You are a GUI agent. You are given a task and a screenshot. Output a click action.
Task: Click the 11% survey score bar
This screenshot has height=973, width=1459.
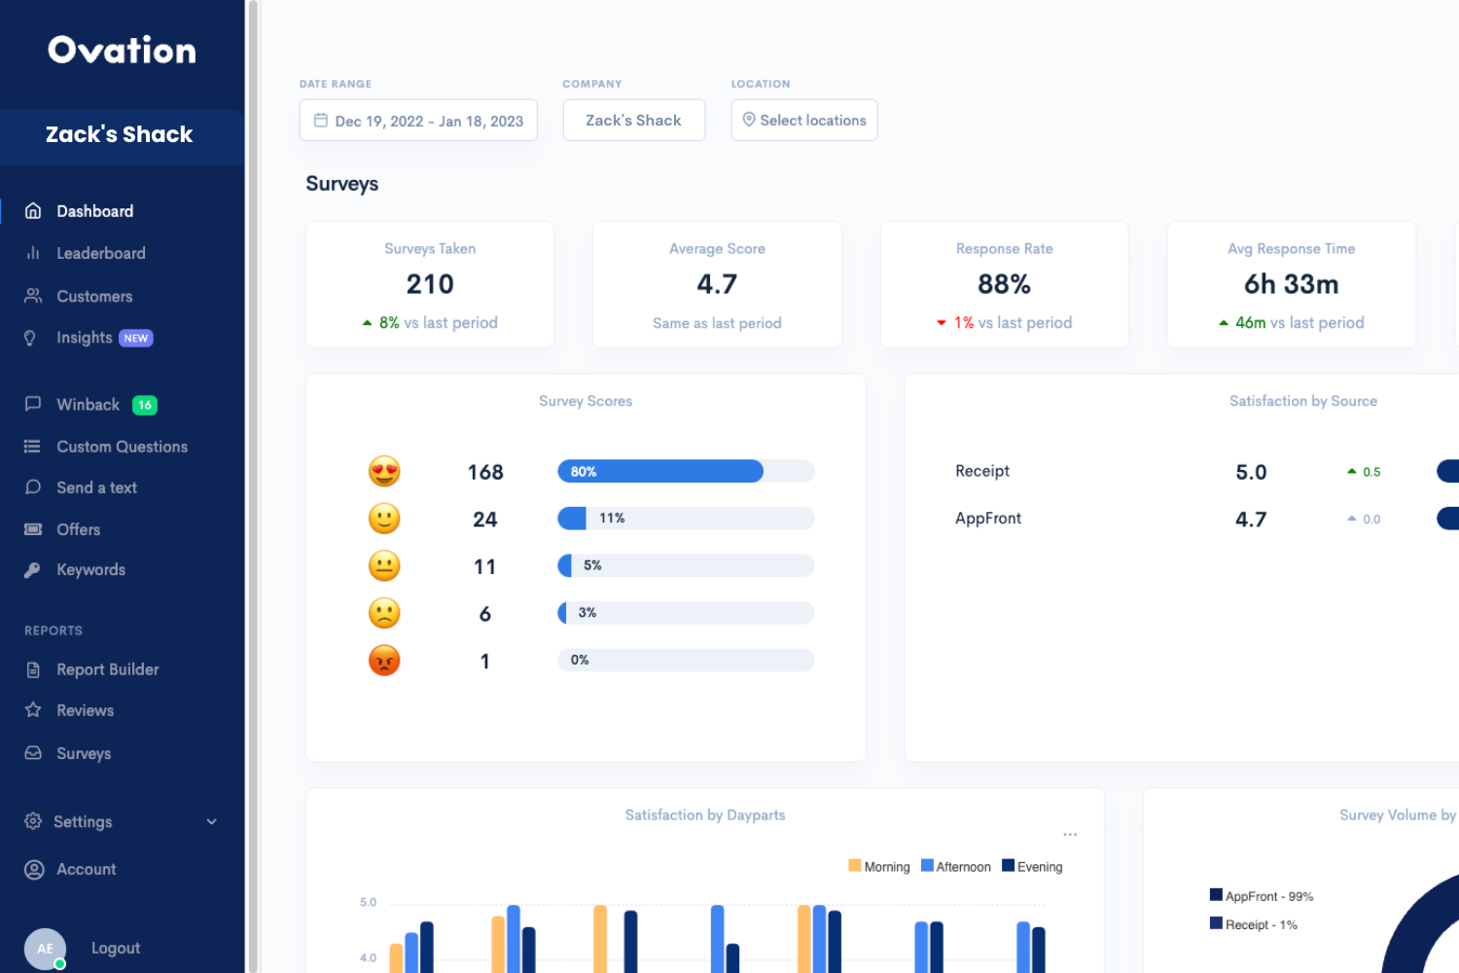pos(686,519)
